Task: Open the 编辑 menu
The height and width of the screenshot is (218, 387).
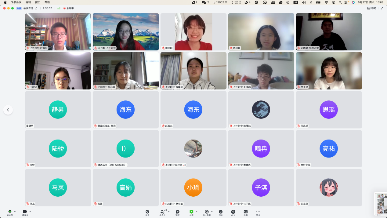Action: tap(28, 2)
